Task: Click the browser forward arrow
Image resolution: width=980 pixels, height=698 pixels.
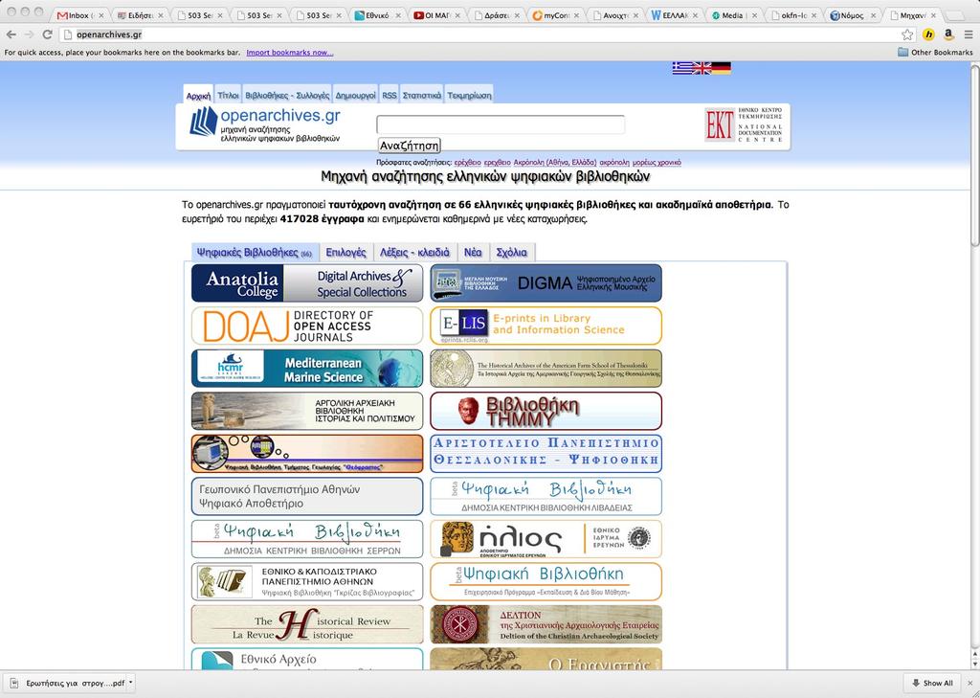Action: click(29, 34)
